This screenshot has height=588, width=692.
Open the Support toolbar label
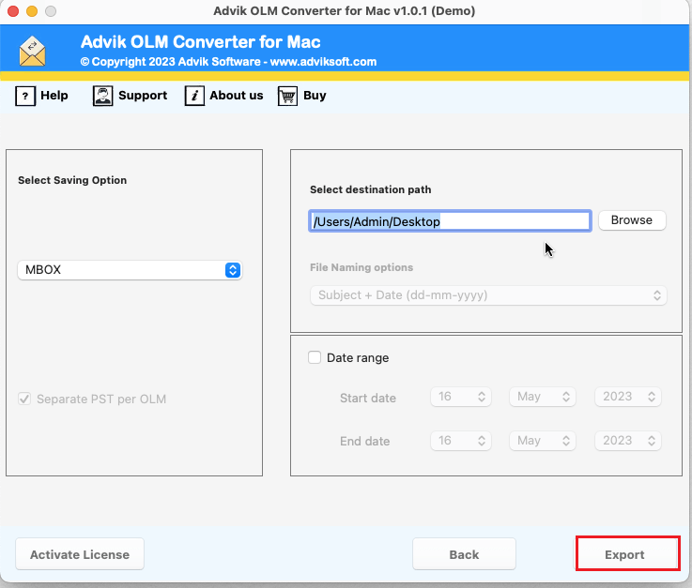tap(143, 96)
